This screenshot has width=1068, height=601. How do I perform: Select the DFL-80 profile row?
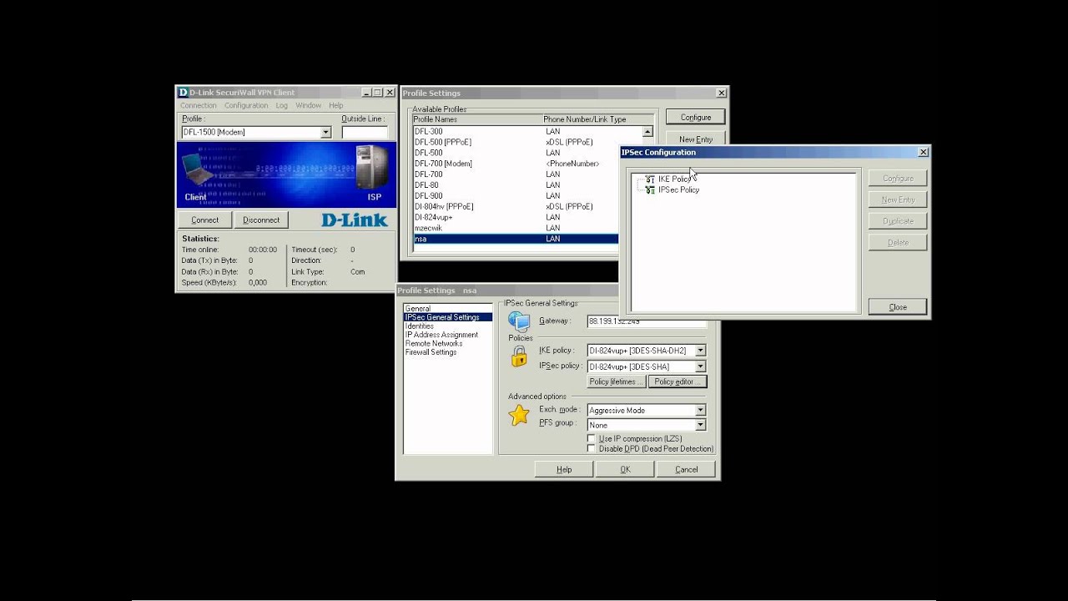pyautogui.click(x=516, y=185)
